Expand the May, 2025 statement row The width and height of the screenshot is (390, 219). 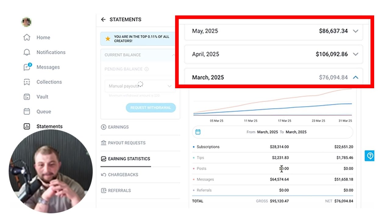coord(273,31)
